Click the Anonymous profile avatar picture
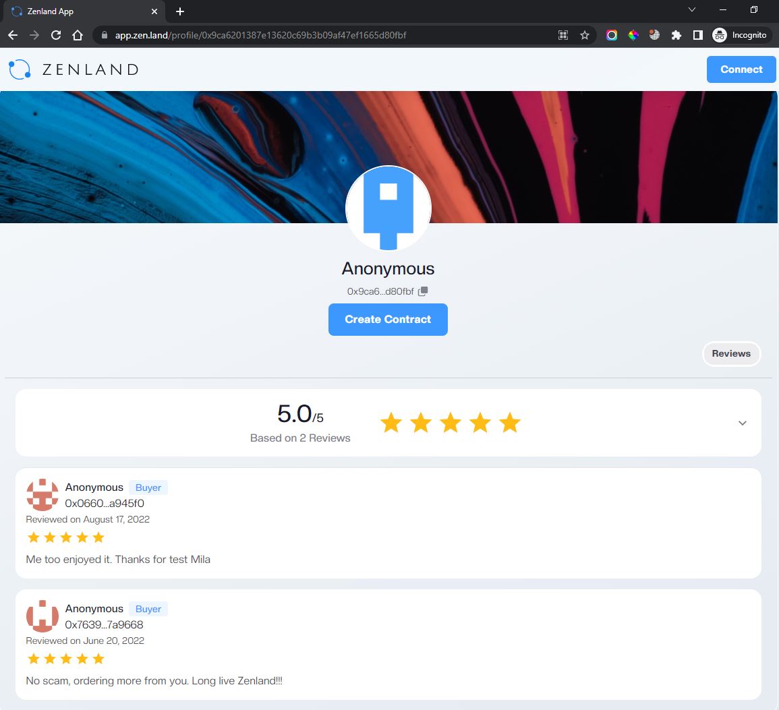779x710 pixels. pyautogui.click(x=388, y=208)
